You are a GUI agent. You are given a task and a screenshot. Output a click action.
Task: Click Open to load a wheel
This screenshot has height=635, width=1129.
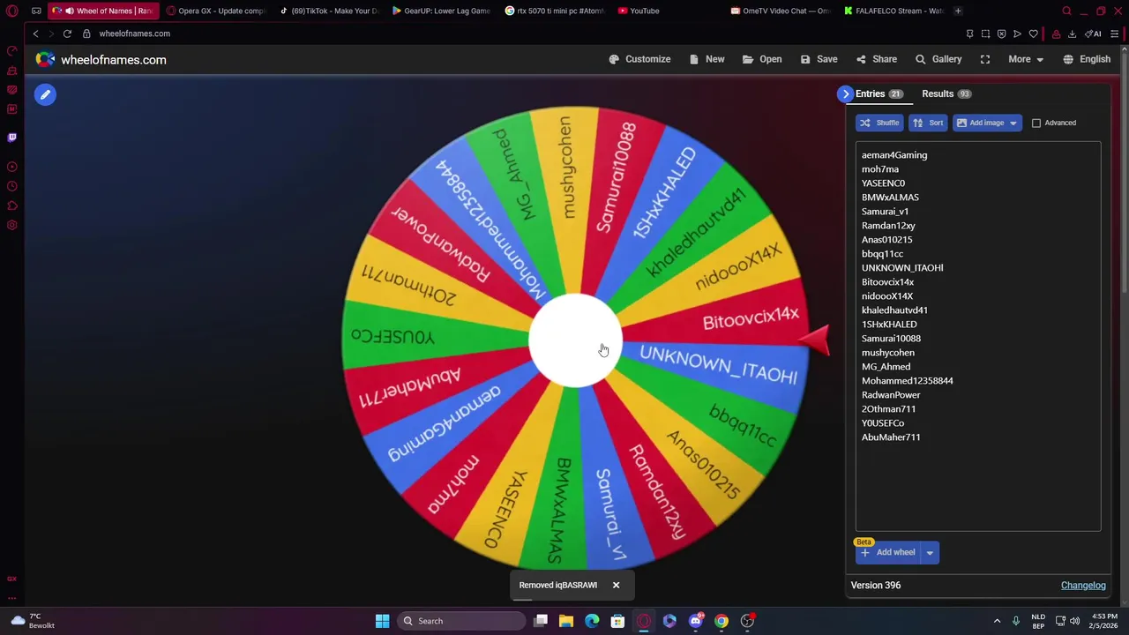click(762, 59)
